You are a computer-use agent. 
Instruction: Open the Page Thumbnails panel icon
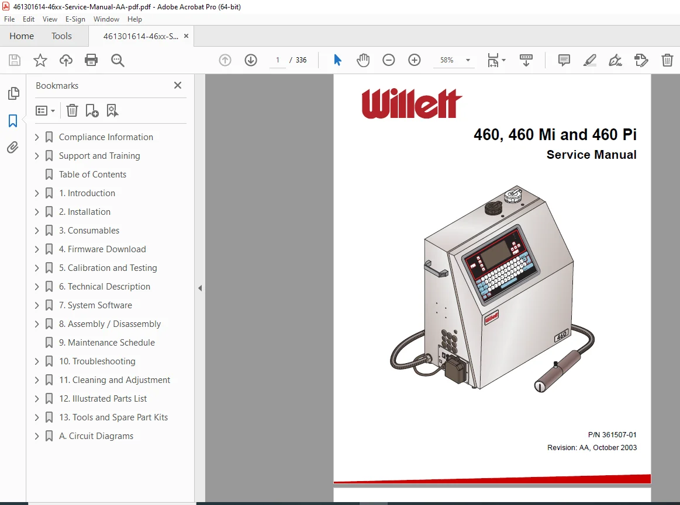(x=13, y=93)
